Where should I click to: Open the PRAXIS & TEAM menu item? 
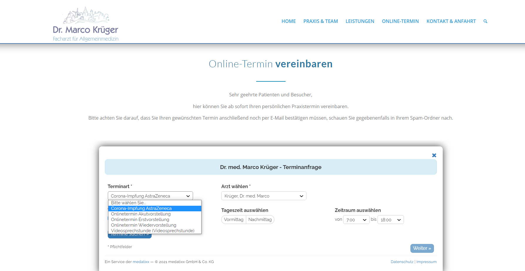[x=321, y=21]
